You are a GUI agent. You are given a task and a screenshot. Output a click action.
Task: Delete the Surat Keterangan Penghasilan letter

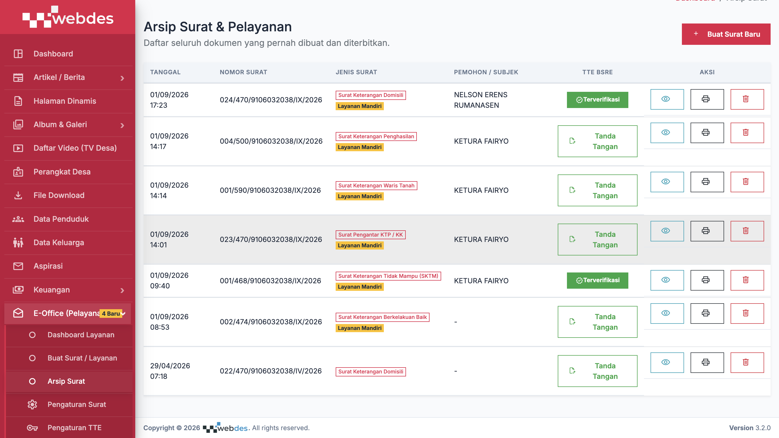(x=747, y=133)
